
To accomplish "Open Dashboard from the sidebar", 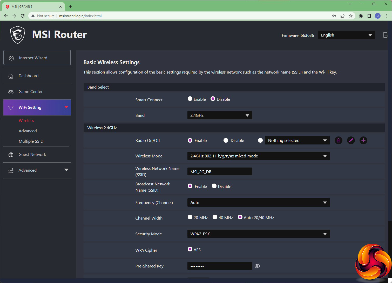I will pos(29,76).
